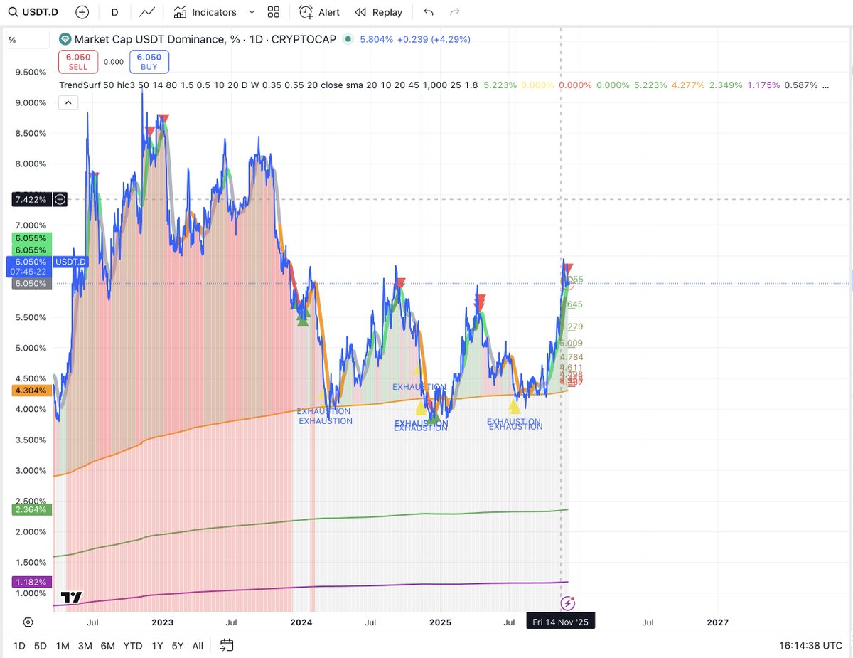853x658 pixels.
Task: Click the purple 1.175% indicator value
Action: click(763, 85)
